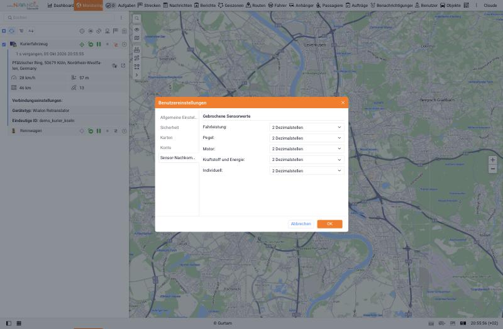Click Kurierfahrzeug's red route icon

coord(116,44)
